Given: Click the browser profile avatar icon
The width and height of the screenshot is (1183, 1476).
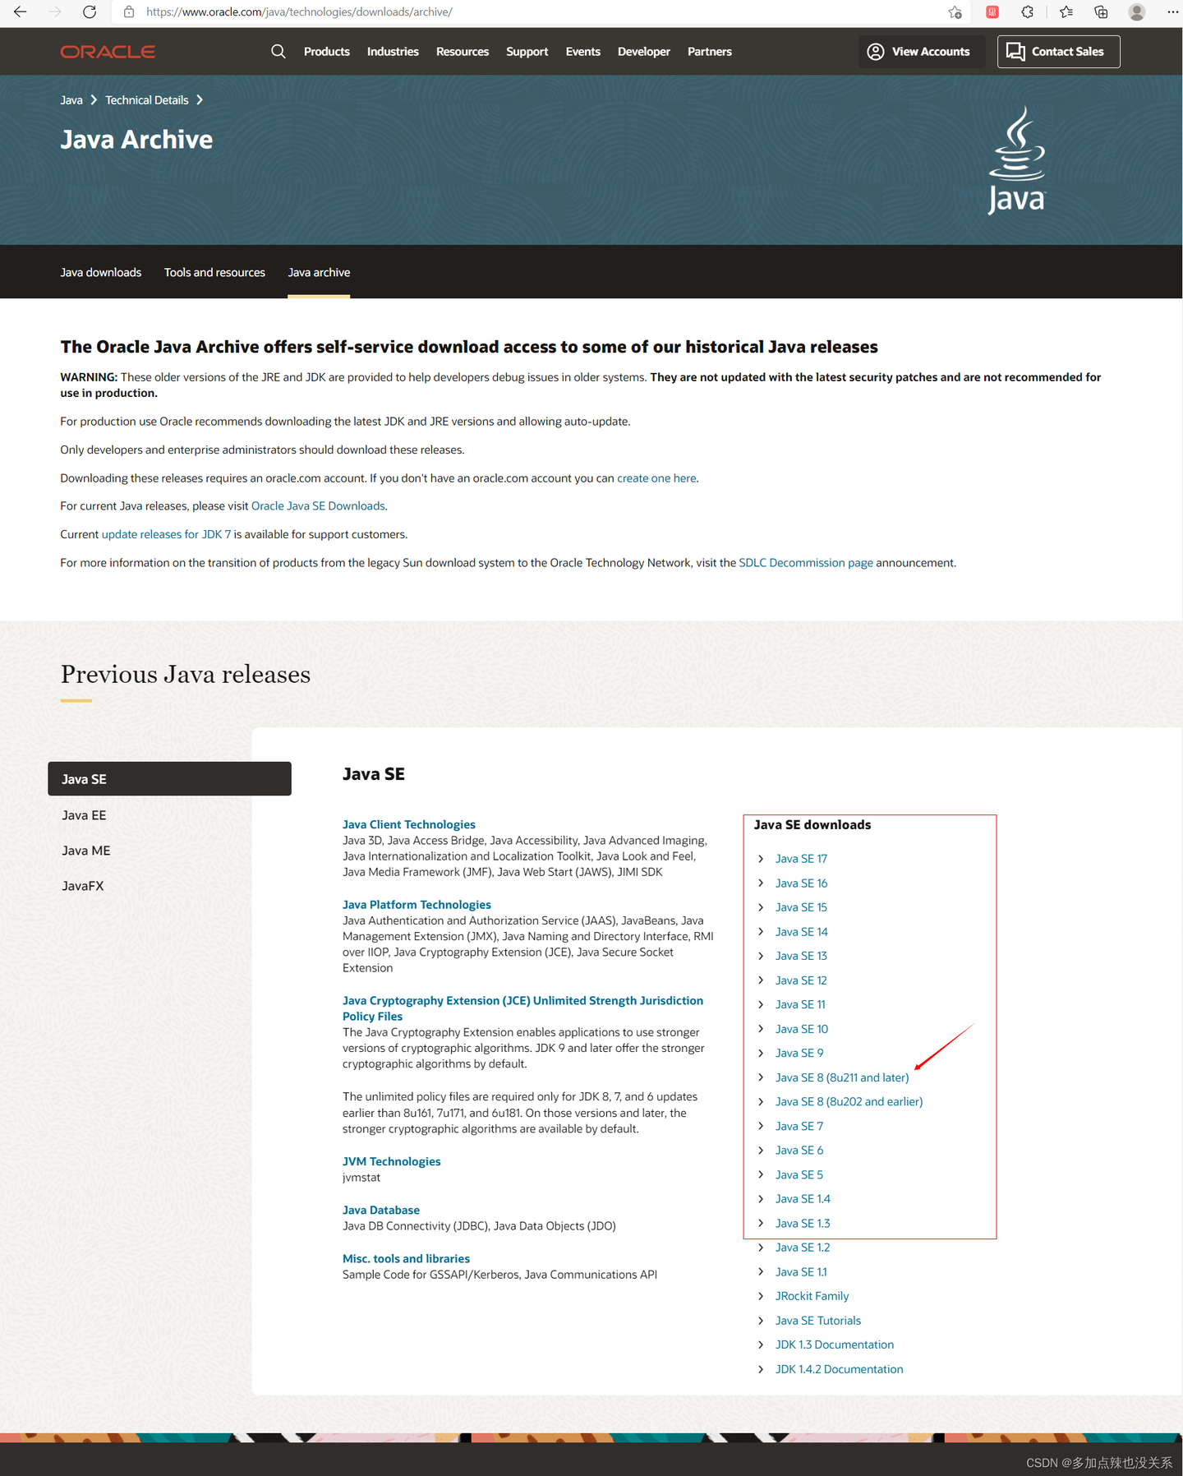Looking at the screenshot, I should point(1137,12).
